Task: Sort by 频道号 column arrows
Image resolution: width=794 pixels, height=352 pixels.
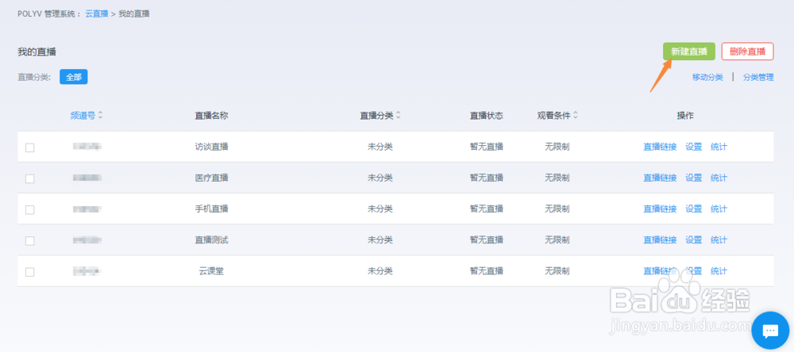Action: 100,115
